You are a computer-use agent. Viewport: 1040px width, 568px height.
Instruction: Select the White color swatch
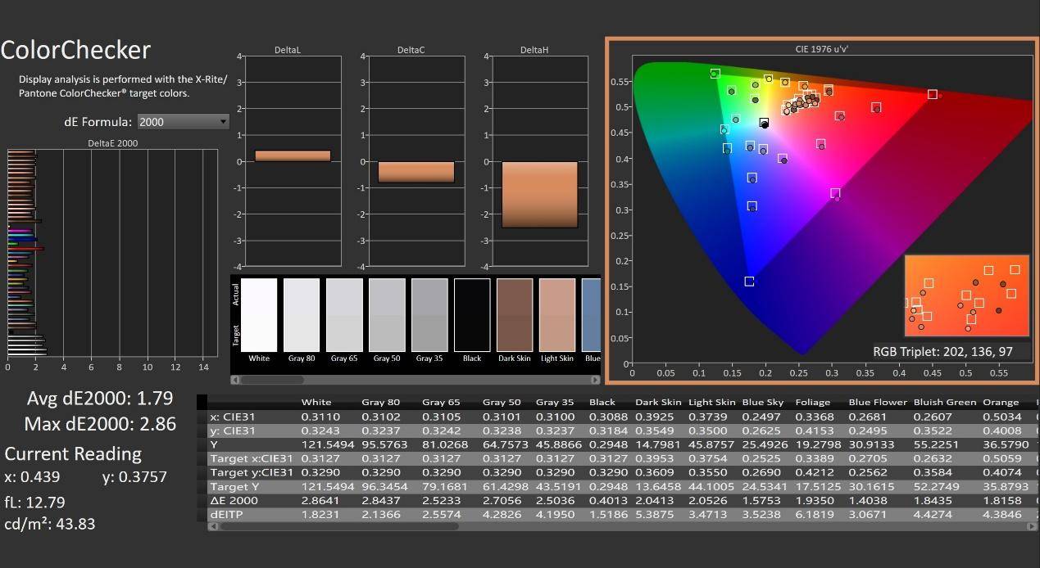(x=259, y=316)
